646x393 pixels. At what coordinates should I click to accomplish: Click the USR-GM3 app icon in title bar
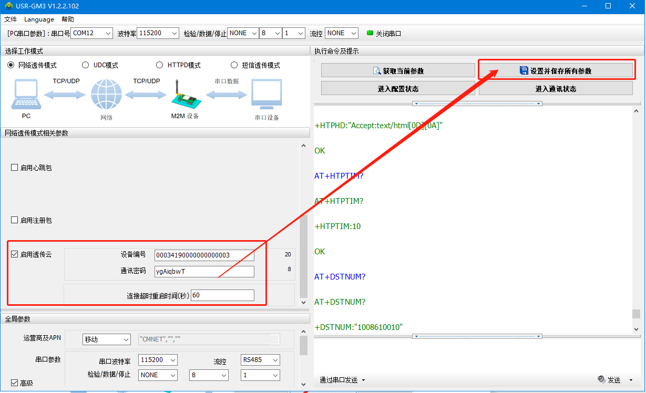[x=8, y=6]
